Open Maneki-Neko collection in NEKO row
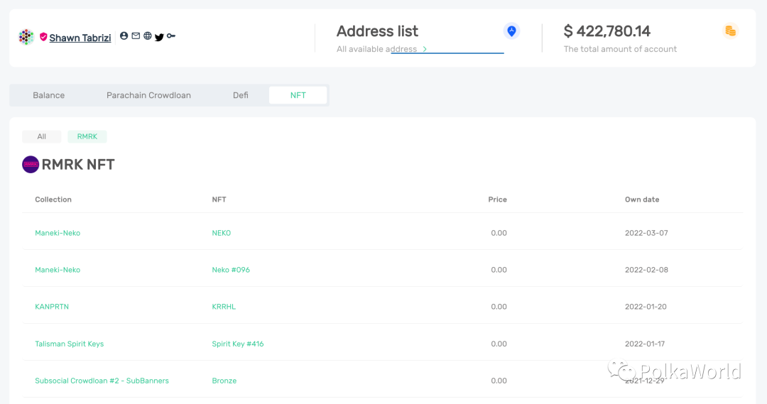767x404 pixels. coord(58,233)
